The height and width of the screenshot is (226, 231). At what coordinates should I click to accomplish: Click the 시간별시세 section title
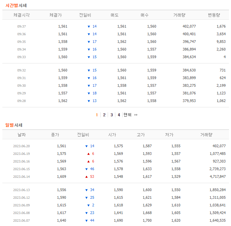point(16,6)
